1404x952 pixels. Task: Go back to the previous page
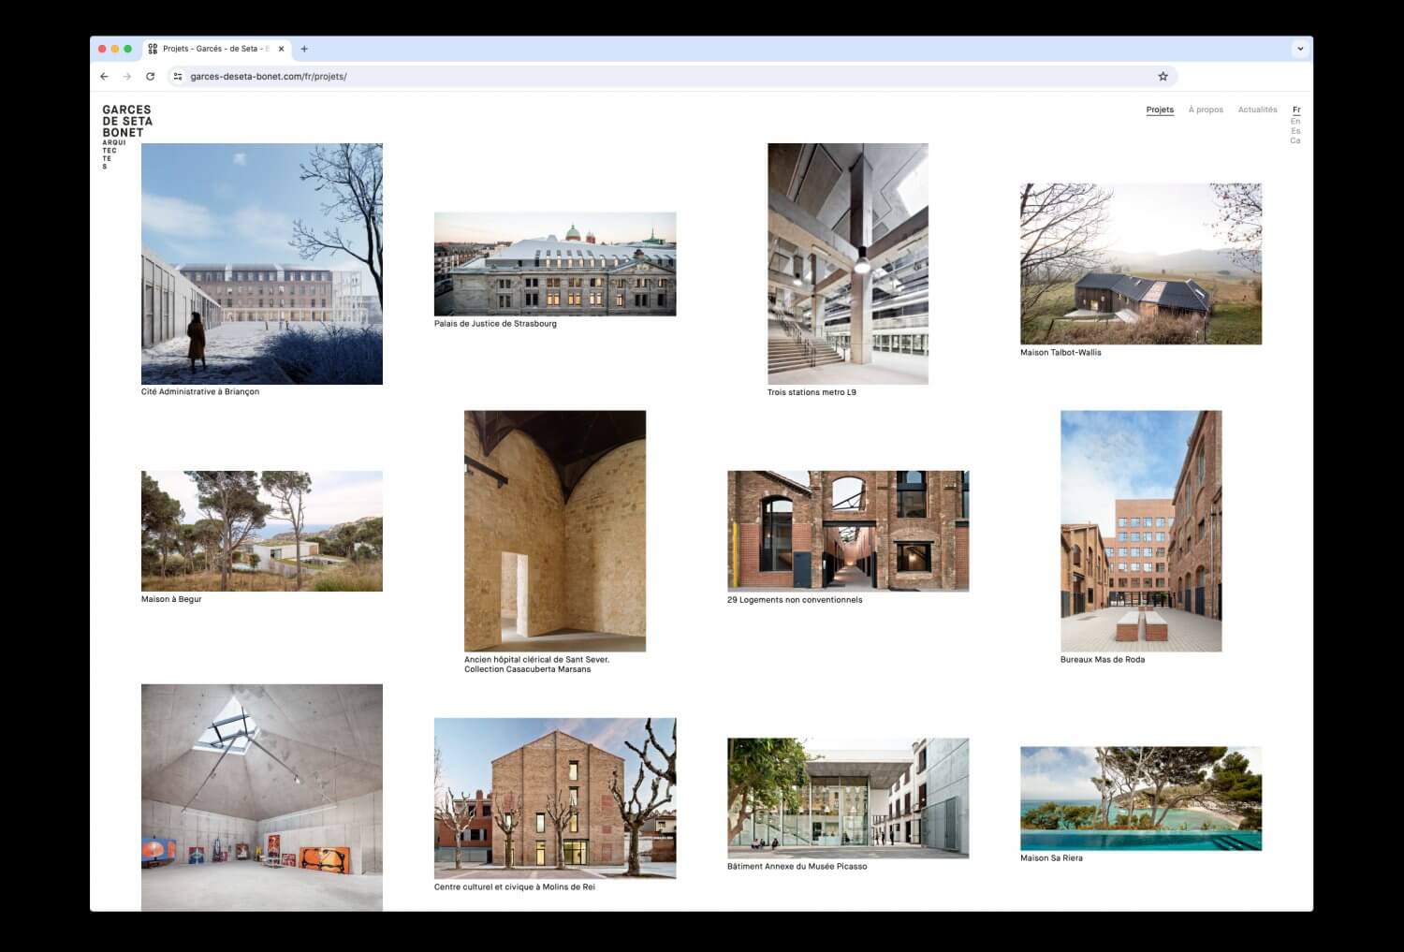coord(104,77)
